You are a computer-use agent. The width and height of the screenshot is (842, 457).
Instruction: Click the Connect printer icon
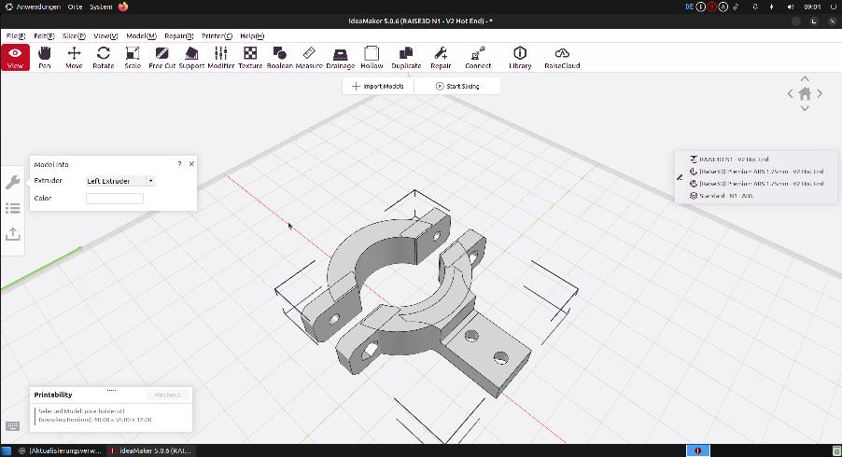[x=478, y=58]
